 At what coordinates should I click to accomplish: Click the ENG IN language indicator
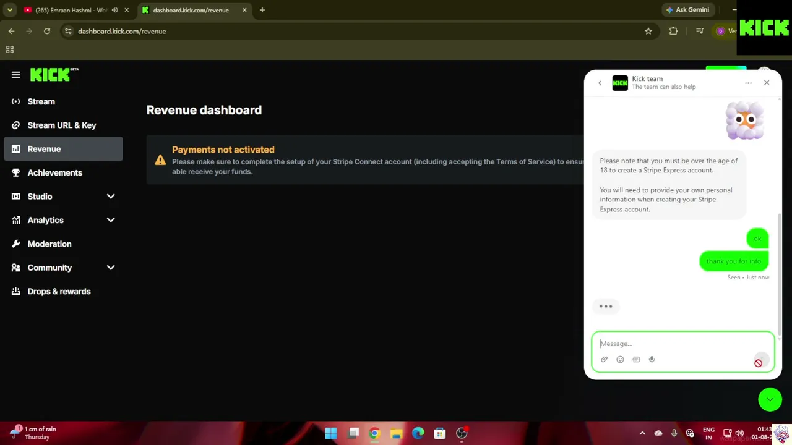[708, 433]
